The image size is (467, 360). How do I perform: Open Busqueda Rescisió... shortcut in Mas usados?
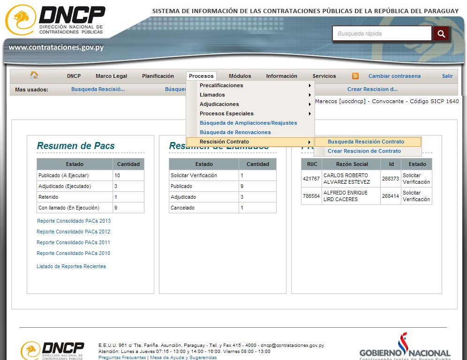click(98, 89)
